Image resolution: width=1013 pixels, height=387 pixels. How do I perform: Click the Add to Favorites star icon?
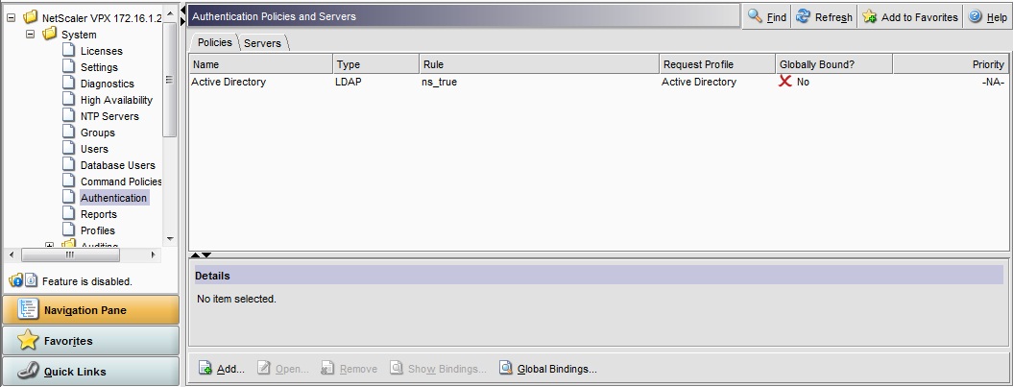870,16
